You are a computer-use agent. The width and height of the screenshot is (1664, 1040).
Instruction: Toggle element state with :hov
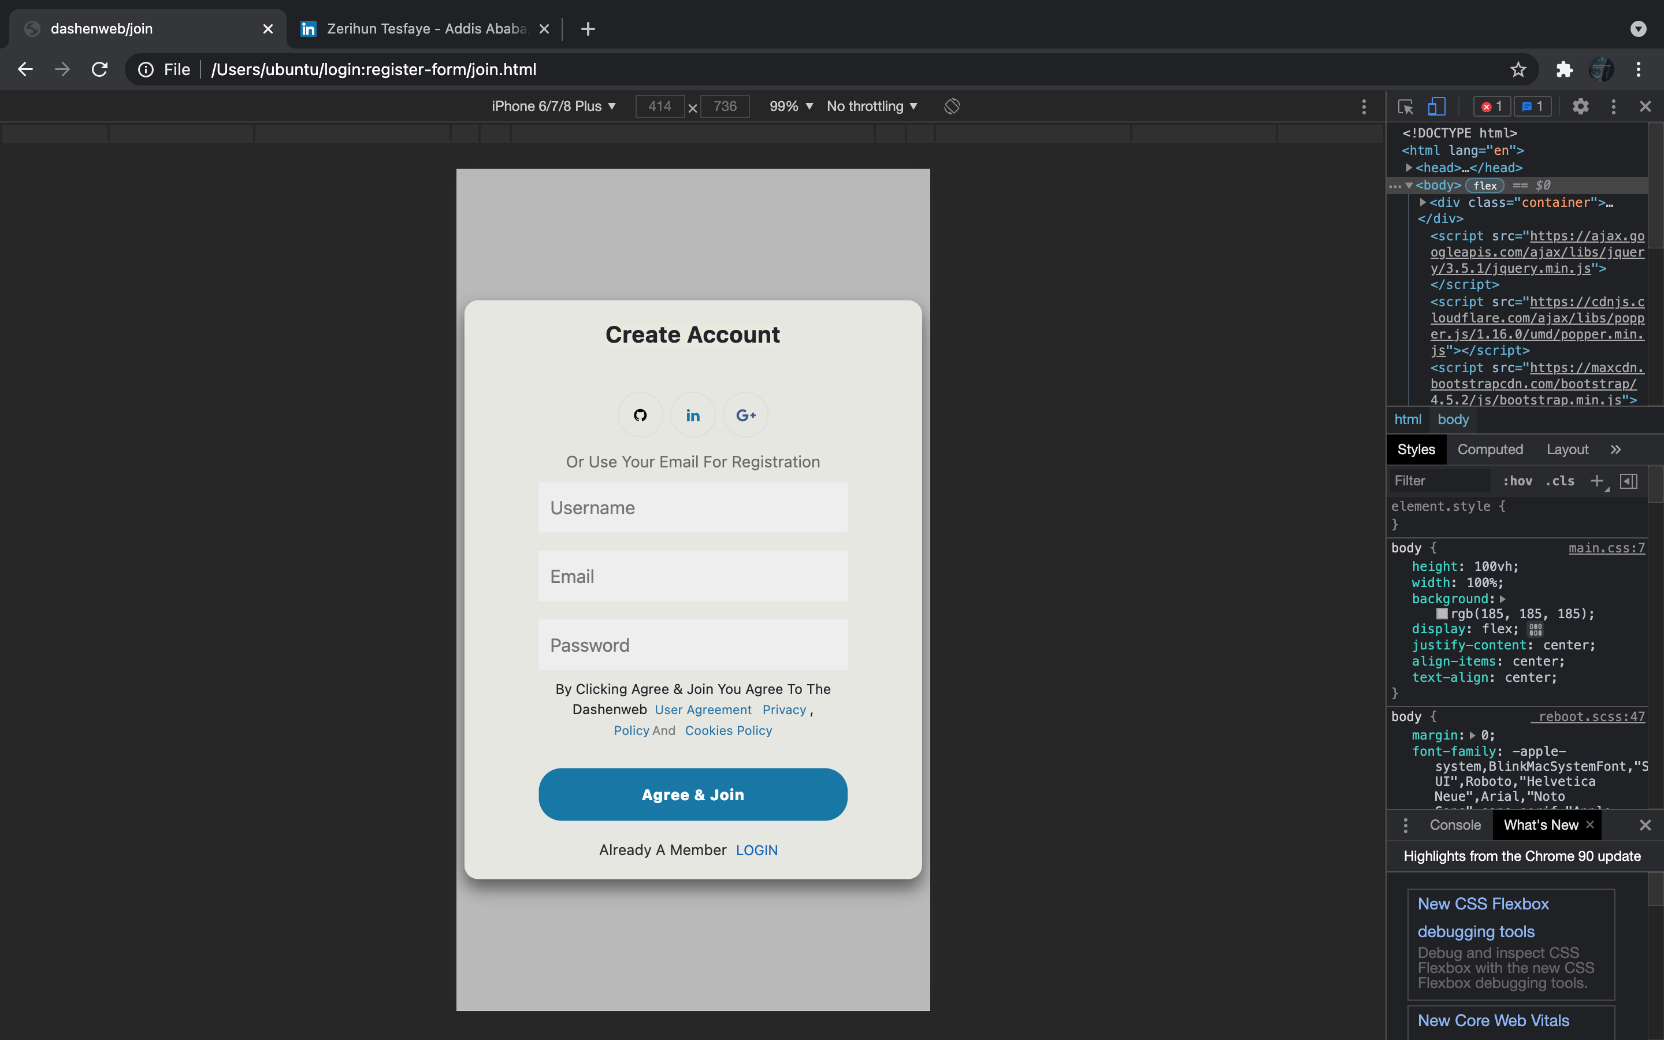tap(1518, 481)
